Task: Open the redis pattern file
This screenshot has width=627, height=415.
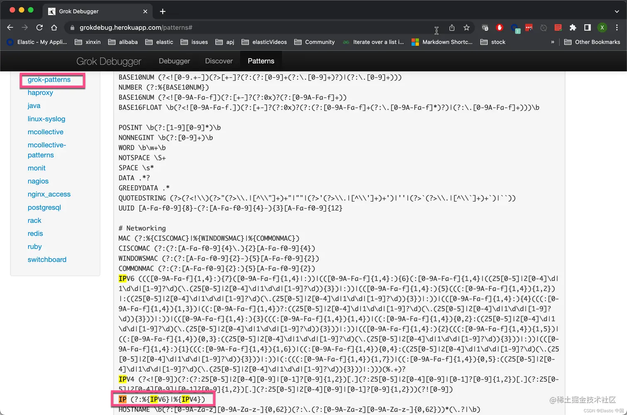Action: [x=35, y=234]
